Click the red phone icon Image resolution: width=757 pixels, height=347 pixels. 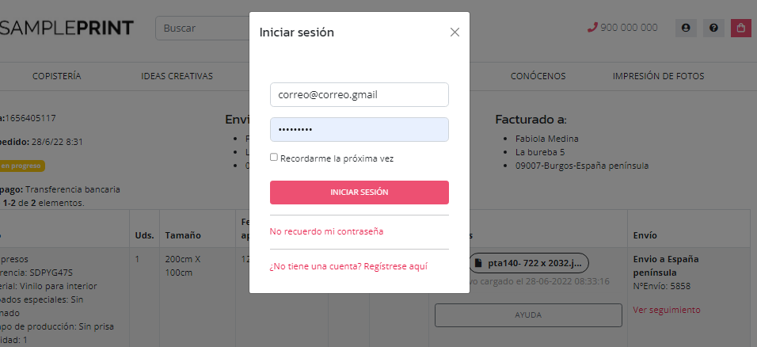tap(592, 27)
